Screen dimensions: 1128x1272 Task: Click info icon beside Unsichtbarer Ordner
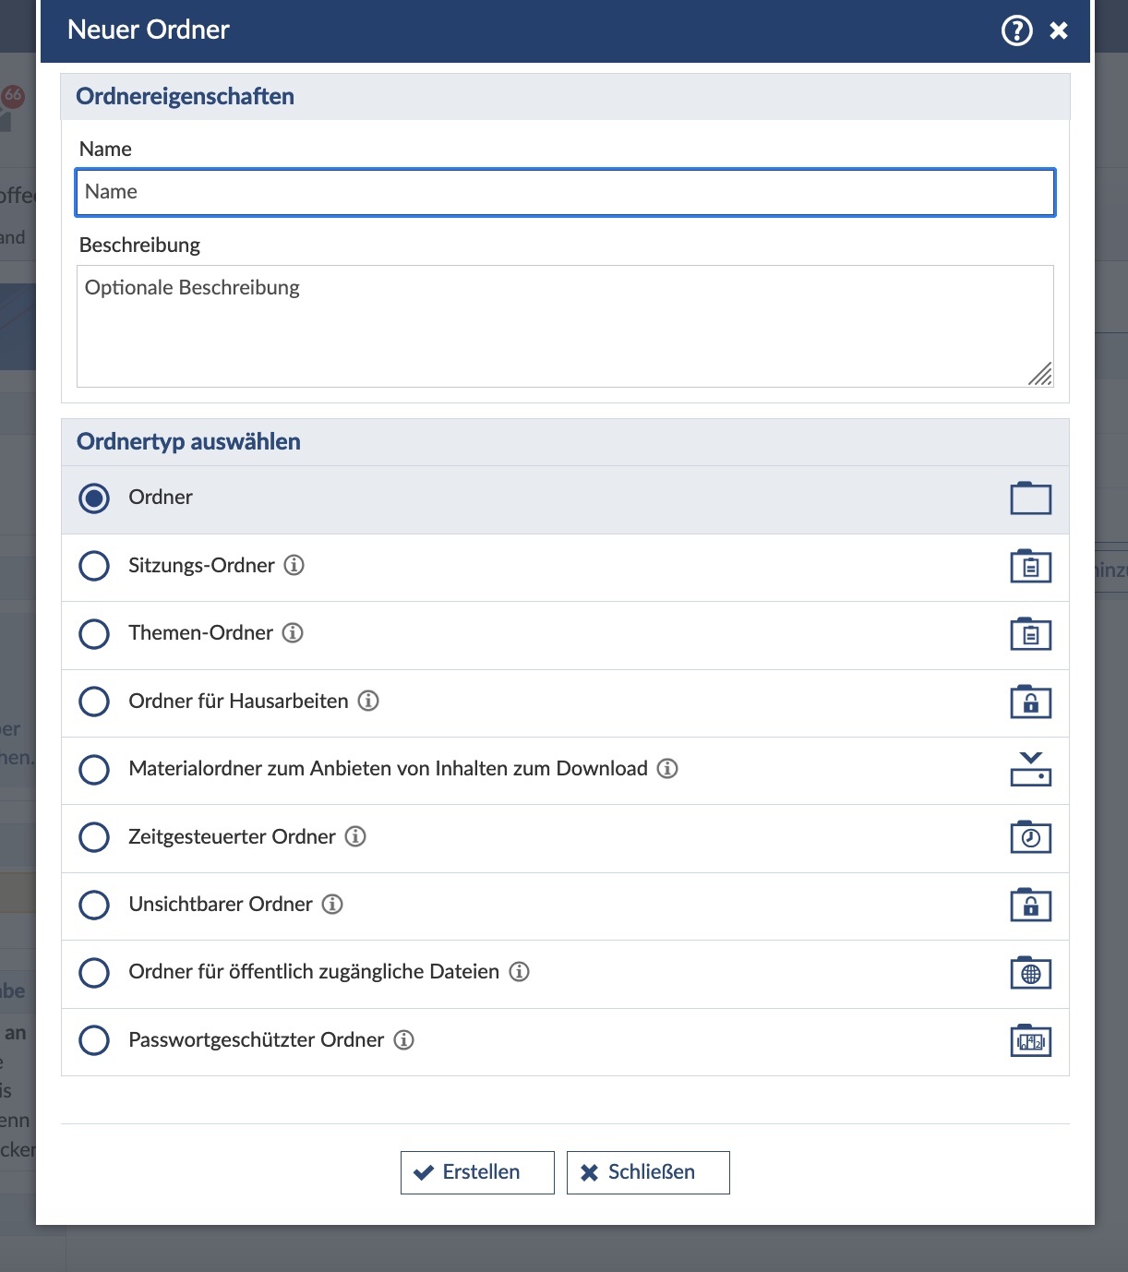point(332,904)
